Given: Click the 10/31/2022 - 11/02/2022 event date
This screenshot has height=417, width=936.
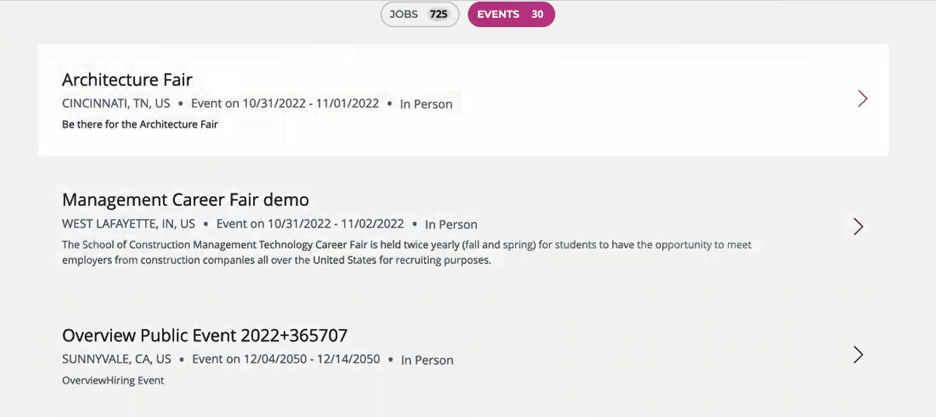Looking at the screenshot, I should coord(310,224).
